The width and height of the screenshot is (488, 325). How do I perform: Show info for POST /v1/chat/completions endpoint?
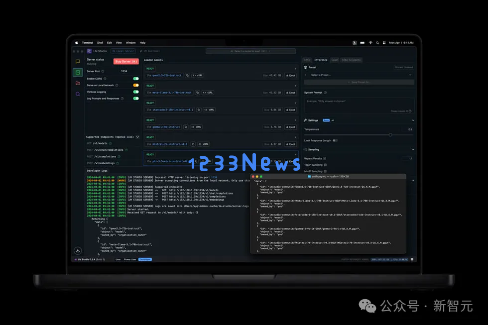[126, 150]
